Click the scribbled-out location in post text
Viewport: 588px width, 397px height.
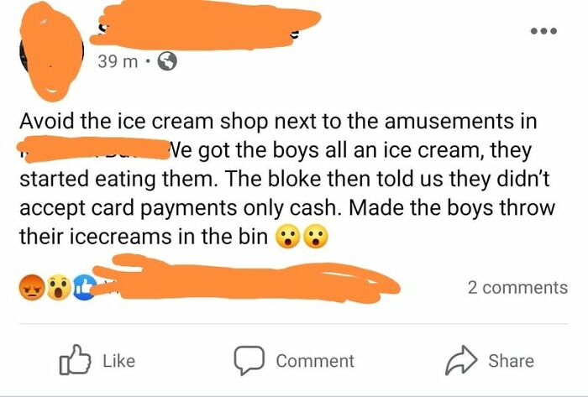point(94,149)
